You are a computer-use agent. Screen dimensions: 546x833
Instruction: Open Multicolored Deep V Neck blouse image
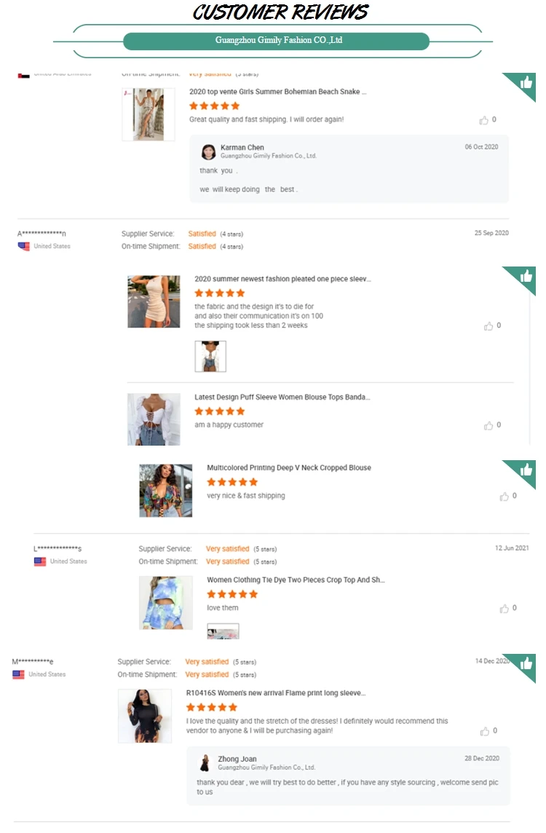166,491
